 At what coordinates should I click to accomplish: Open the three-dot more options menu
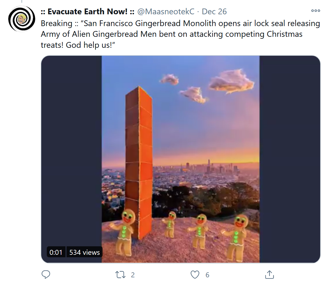[x=316, y=11]
